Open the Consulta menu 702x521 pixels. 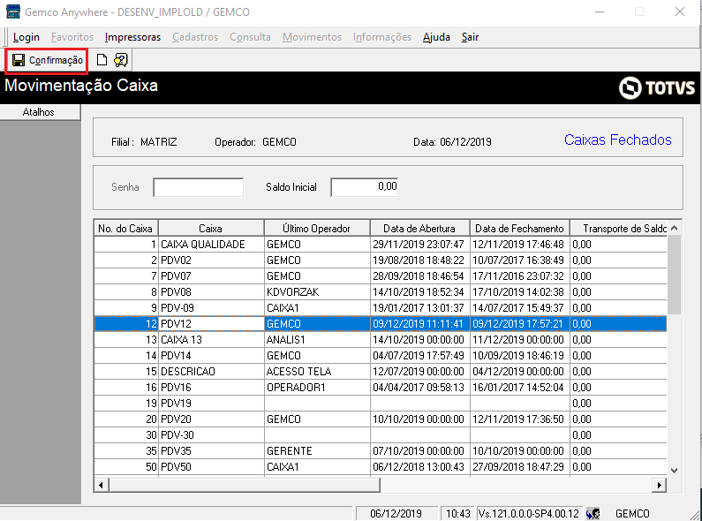click(250, 37)
